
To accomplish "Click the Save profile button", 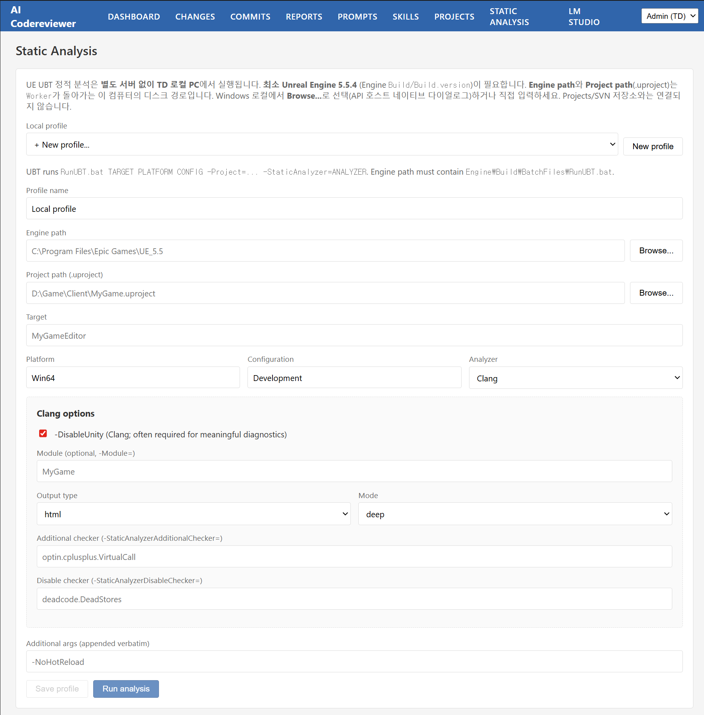I will [x=57, y=689].
